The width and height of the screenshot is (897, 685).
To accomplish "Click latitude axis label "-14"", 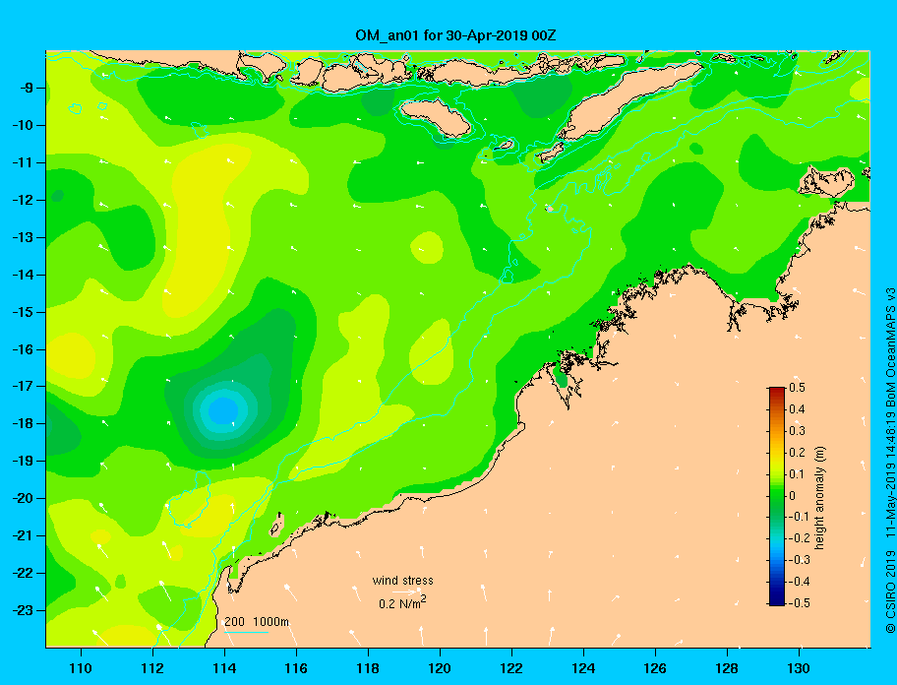I will pos(23,275).
